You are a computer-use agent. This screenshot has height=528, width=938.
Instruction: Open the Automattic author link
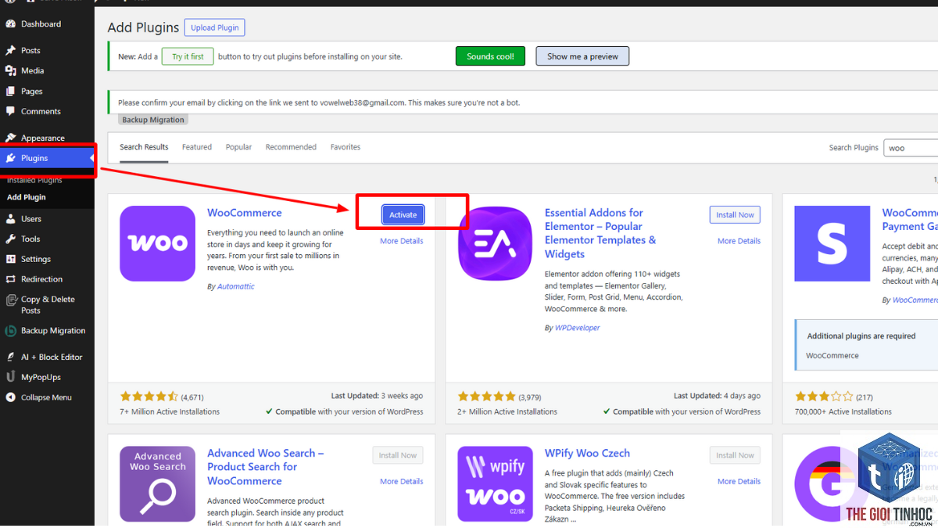(x=236, y=286)
